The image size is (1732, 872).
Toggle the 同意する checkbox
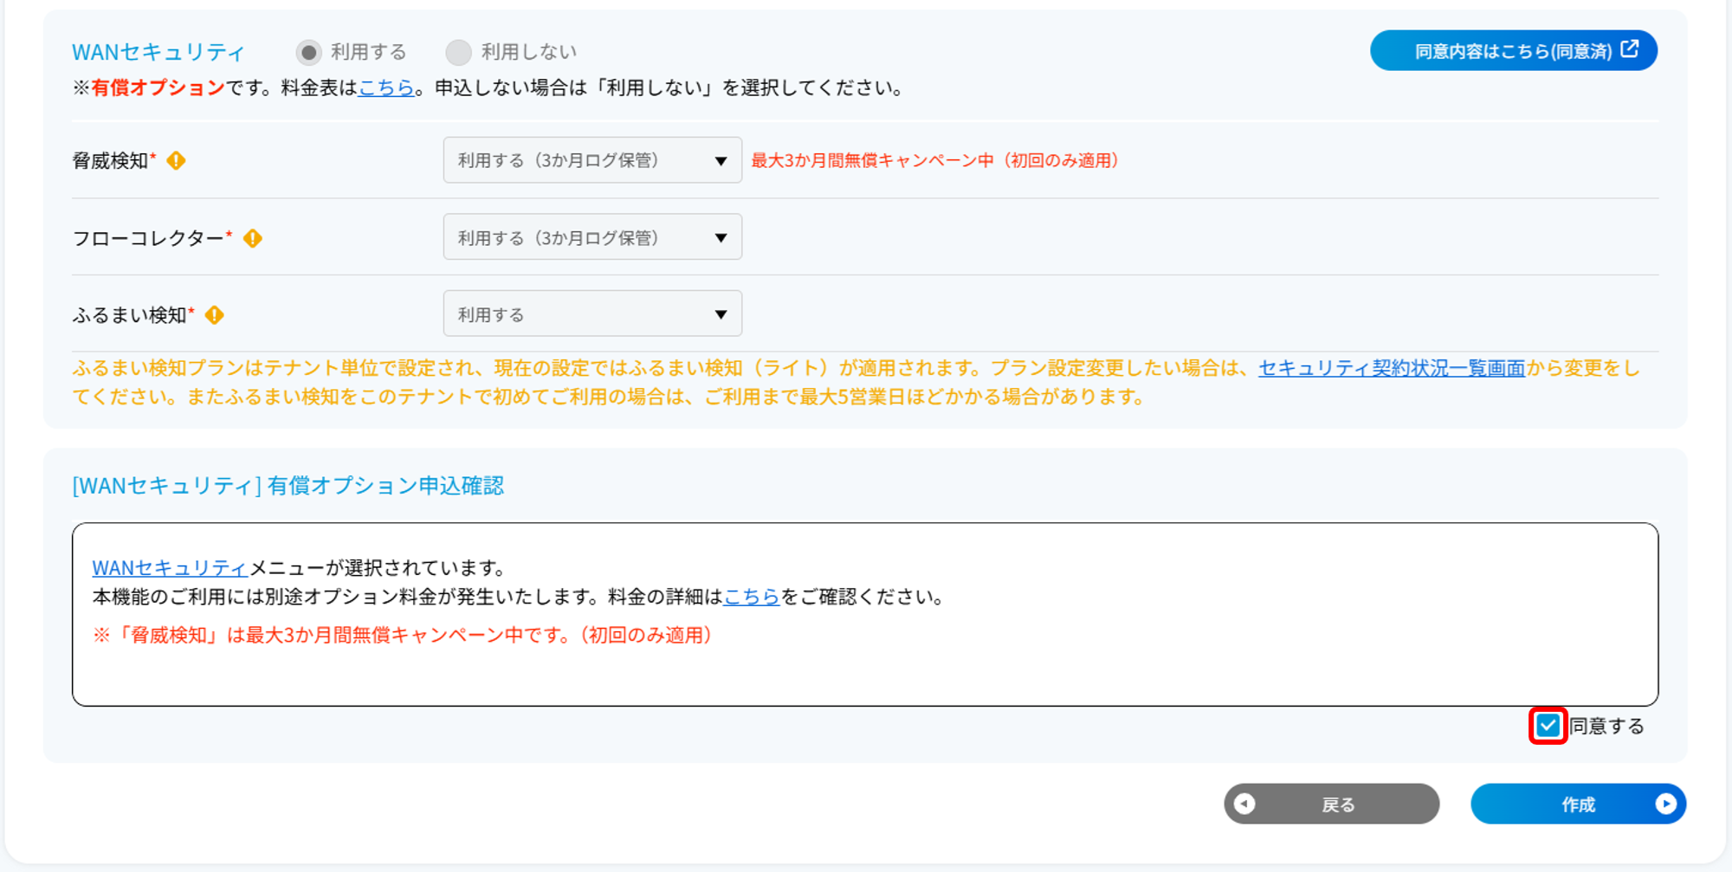pos(1548,726)
